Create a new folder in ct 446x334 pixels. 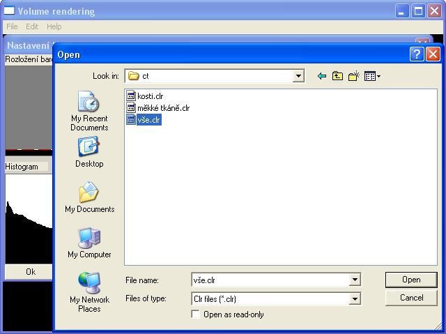click(353, 76)
